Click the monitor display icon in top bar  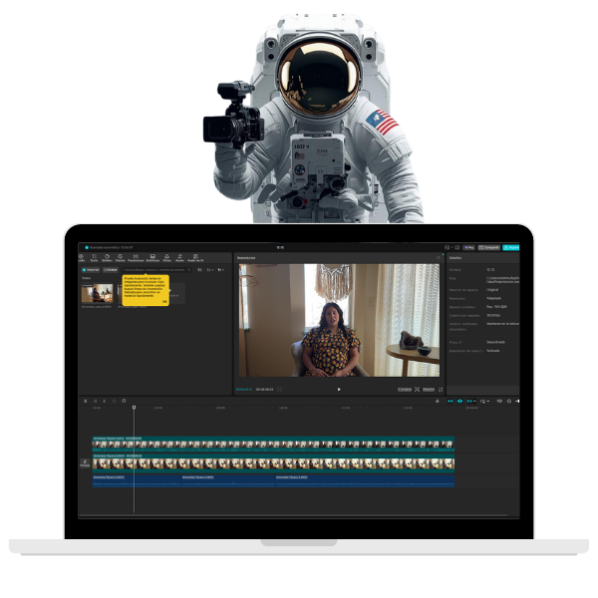point(457,247)
